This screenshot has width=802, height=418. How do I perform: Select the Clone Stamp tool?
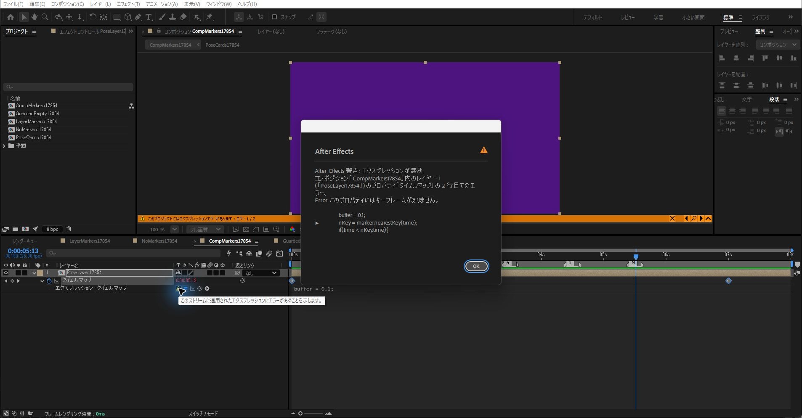pyautogui.click(x=173, y=17)
